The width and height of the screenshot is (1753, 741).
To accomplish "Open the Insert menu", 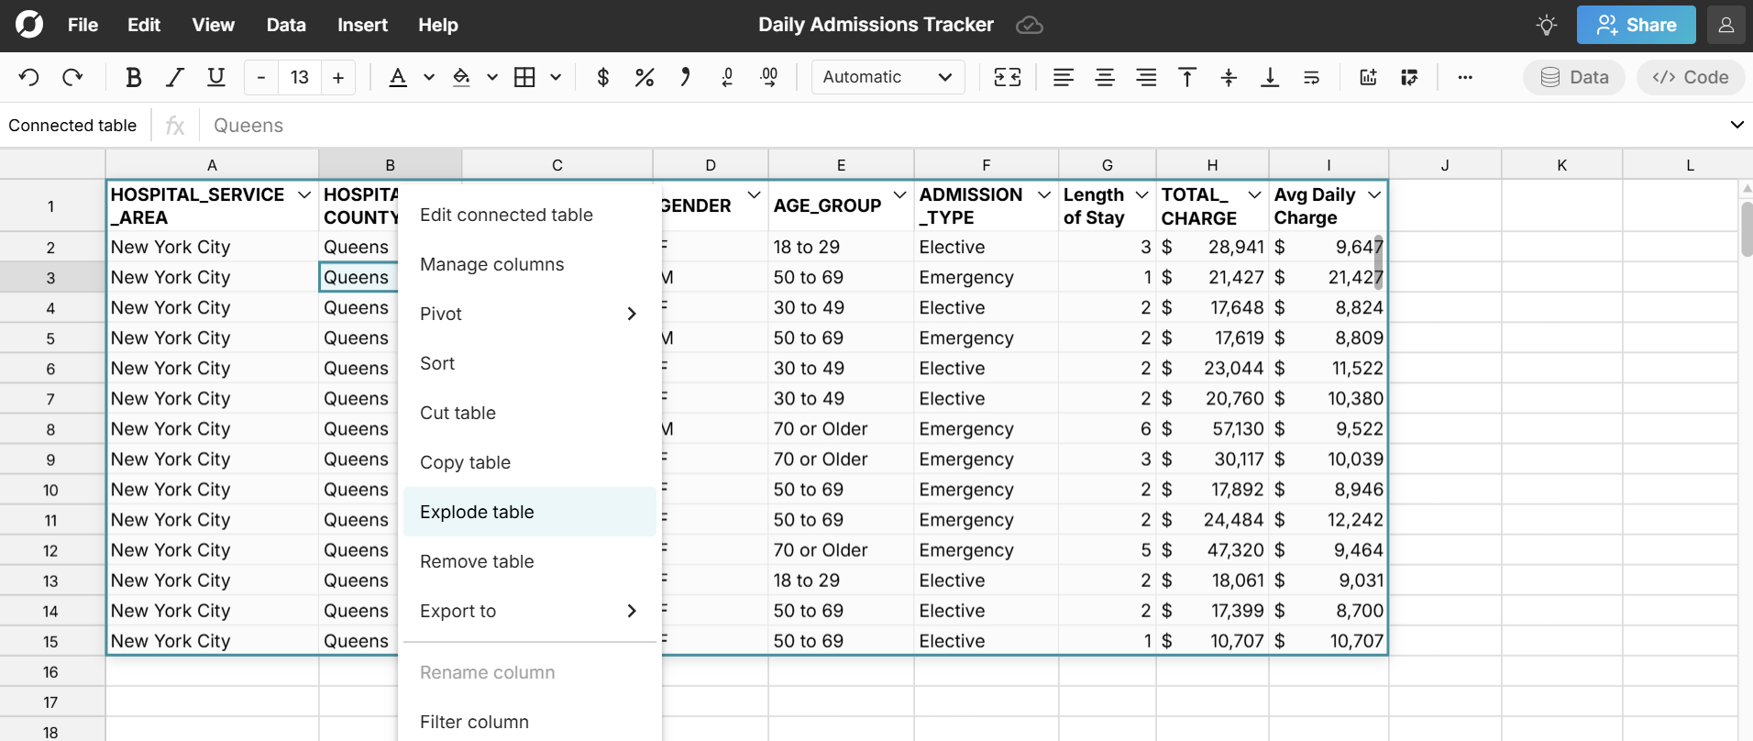I will [x=362, y=25].
